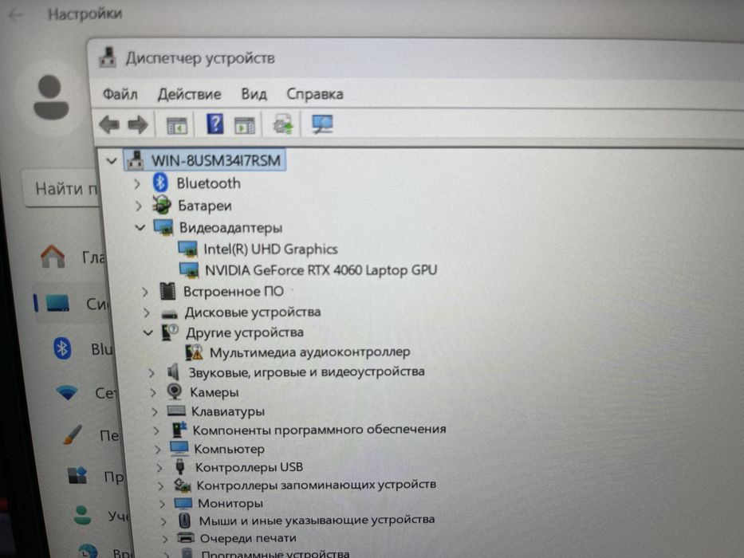This screenshot has width=744, height=558.
Task: Select the WIN-8USM34I7RSM computer name
Action: pyautogui.click(x=216, y=160)
